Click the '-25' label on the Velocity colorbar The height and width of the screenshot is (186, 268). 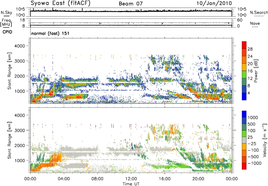point(252,143)
